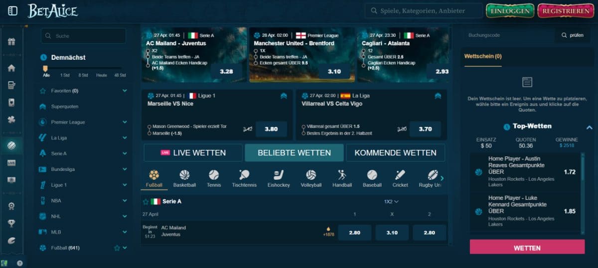Toggle favorite star on Fußball (641) row
The width and height of the screenshot is (598, 268).
(117, 248)
